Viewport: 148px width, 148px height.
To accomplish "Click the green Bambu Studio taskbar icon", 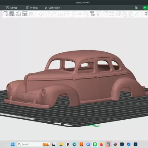I will (x=95, y=144).
